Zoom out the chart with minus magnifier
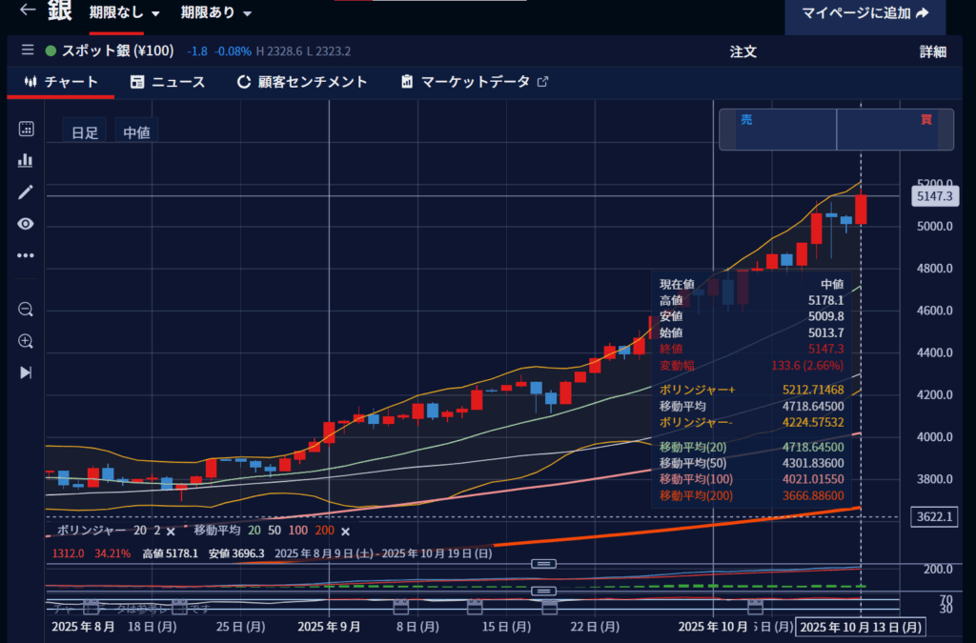The height and width of the screenshot is (643, 976). (x=26, y=309)
